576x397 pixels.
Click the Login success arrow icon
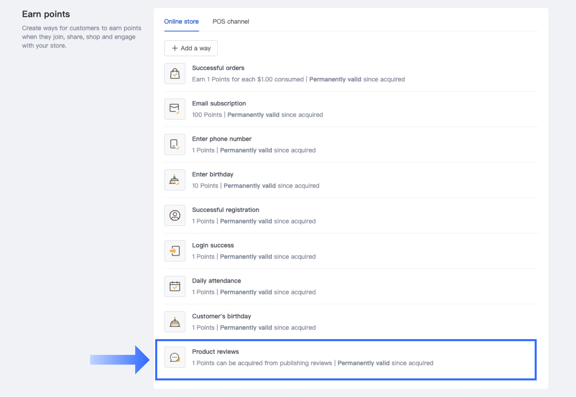click(x=175, y=251)
